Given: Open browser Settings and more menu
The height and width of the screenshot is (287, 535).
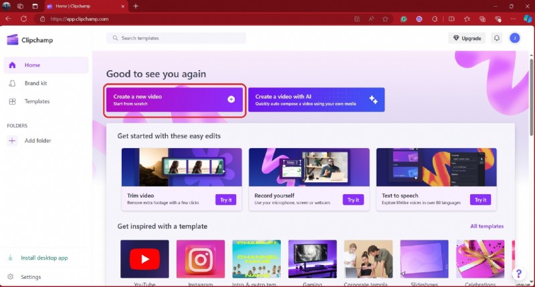Looking at the screenshot, I should pos(513,19).
